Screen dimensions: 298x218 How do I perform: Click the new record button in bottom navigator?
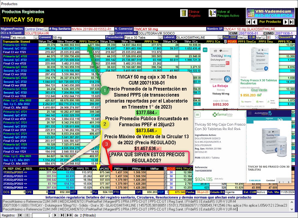(69, 215)
